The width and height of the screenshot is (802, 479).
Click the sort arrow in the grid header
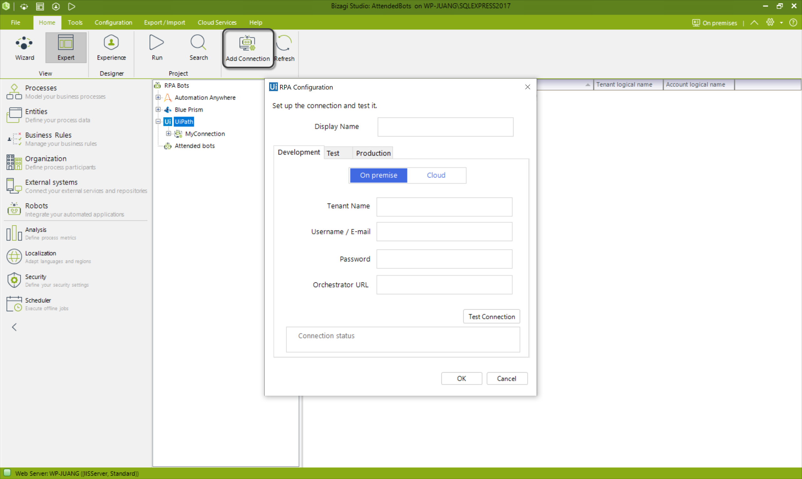click(x=587, y=85)
